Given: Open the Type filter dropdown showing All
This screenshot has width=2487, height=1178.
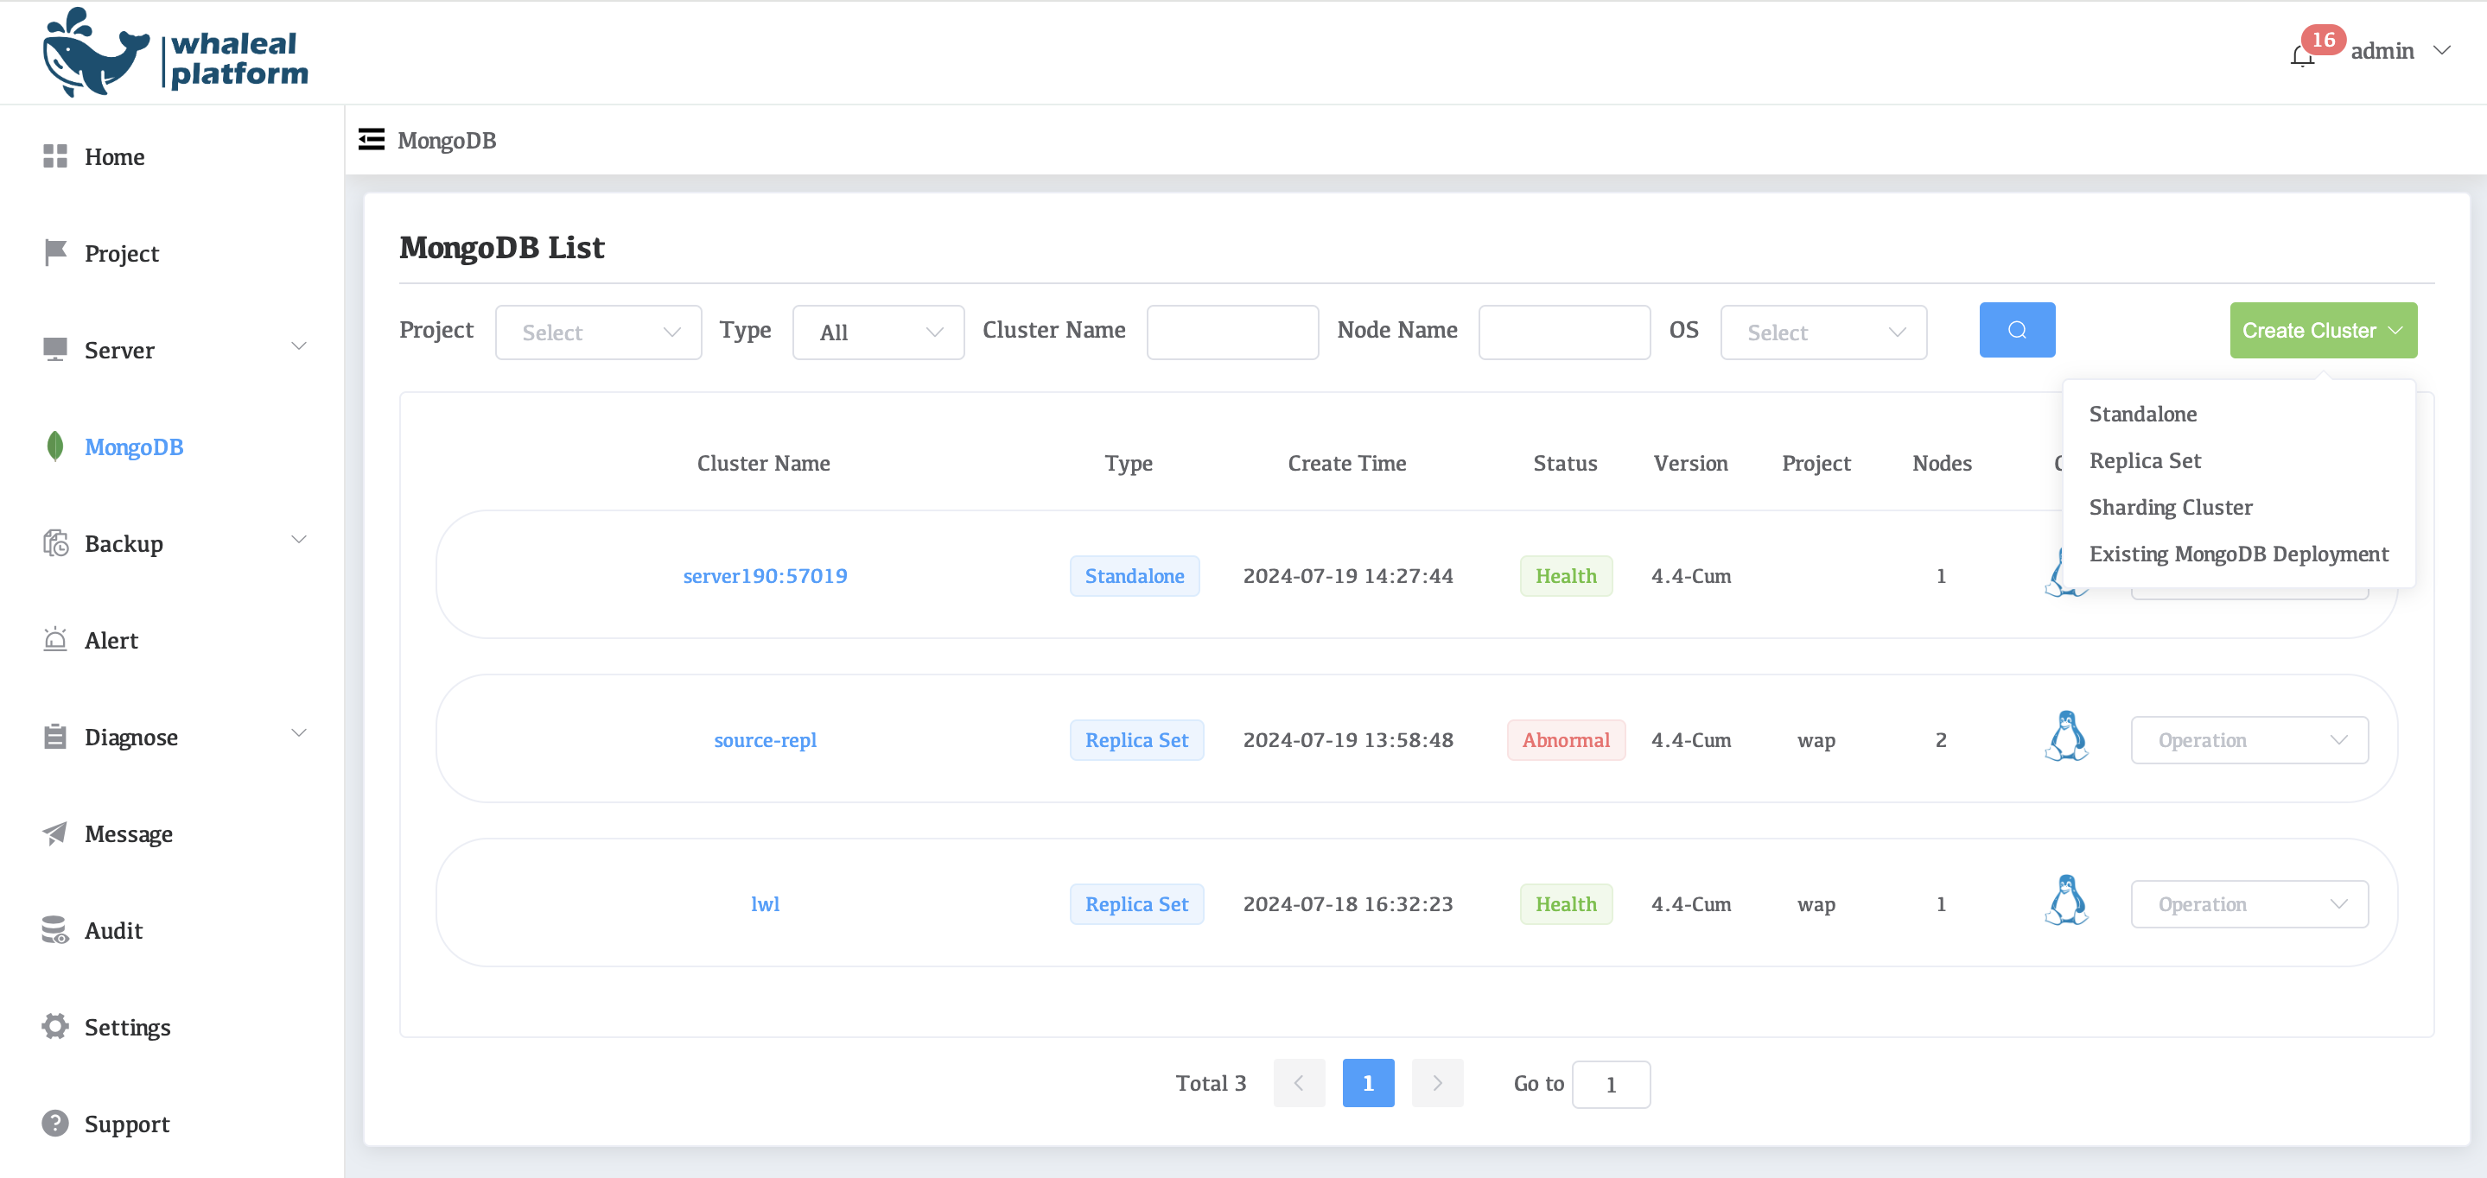Looking at the screenshot, I should tap(878, 332).
